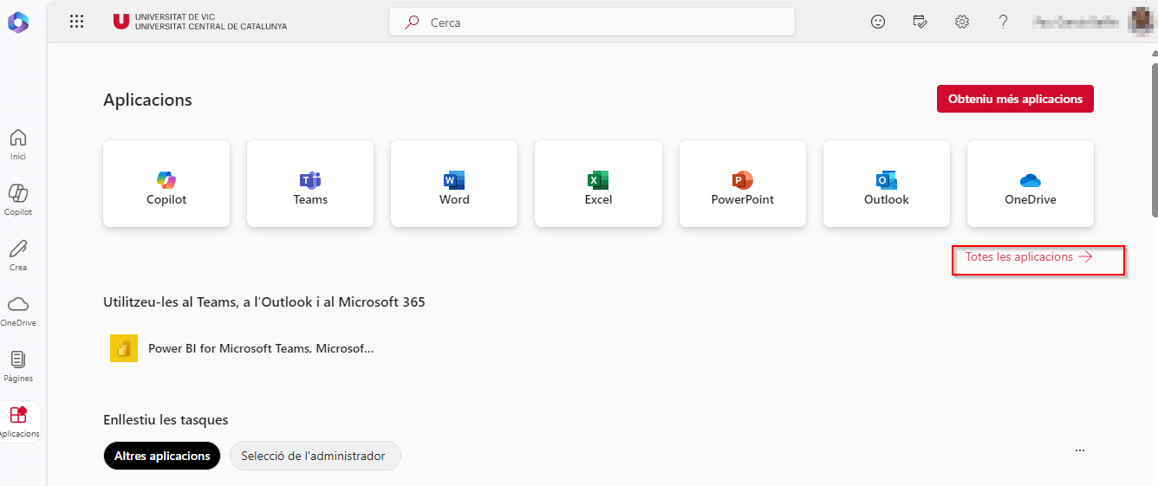Click the vertical page scrollbar
The width and height of the screenshot is (1158, 486).
coord(1154,139)
